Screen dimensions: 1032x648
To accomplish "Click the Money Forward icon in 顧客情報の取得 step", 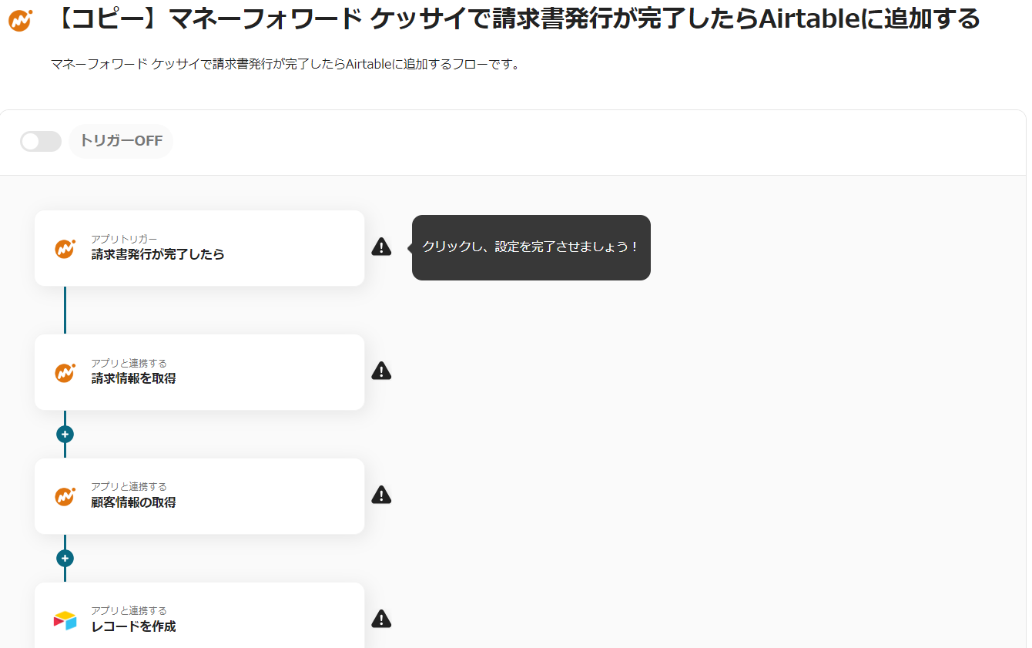I will click(65, 496).
